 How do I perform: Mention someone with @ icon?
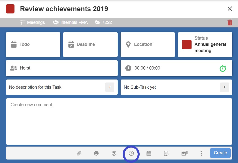click(x=114, y=153)
